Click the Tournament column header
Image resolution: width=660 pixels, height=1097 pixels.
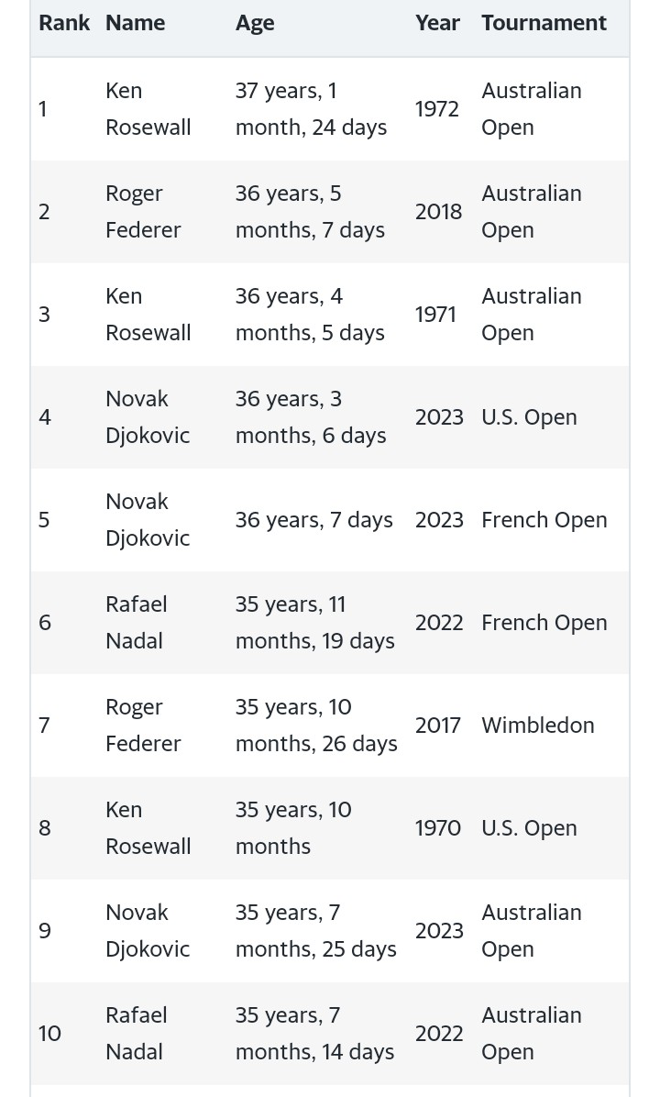[544, 23]
